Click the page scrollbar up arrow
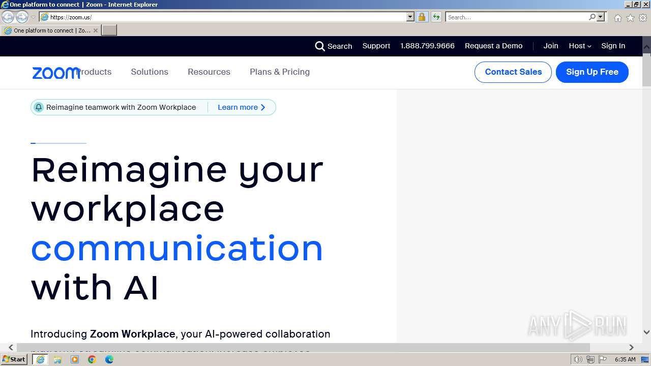 point(646,46)
